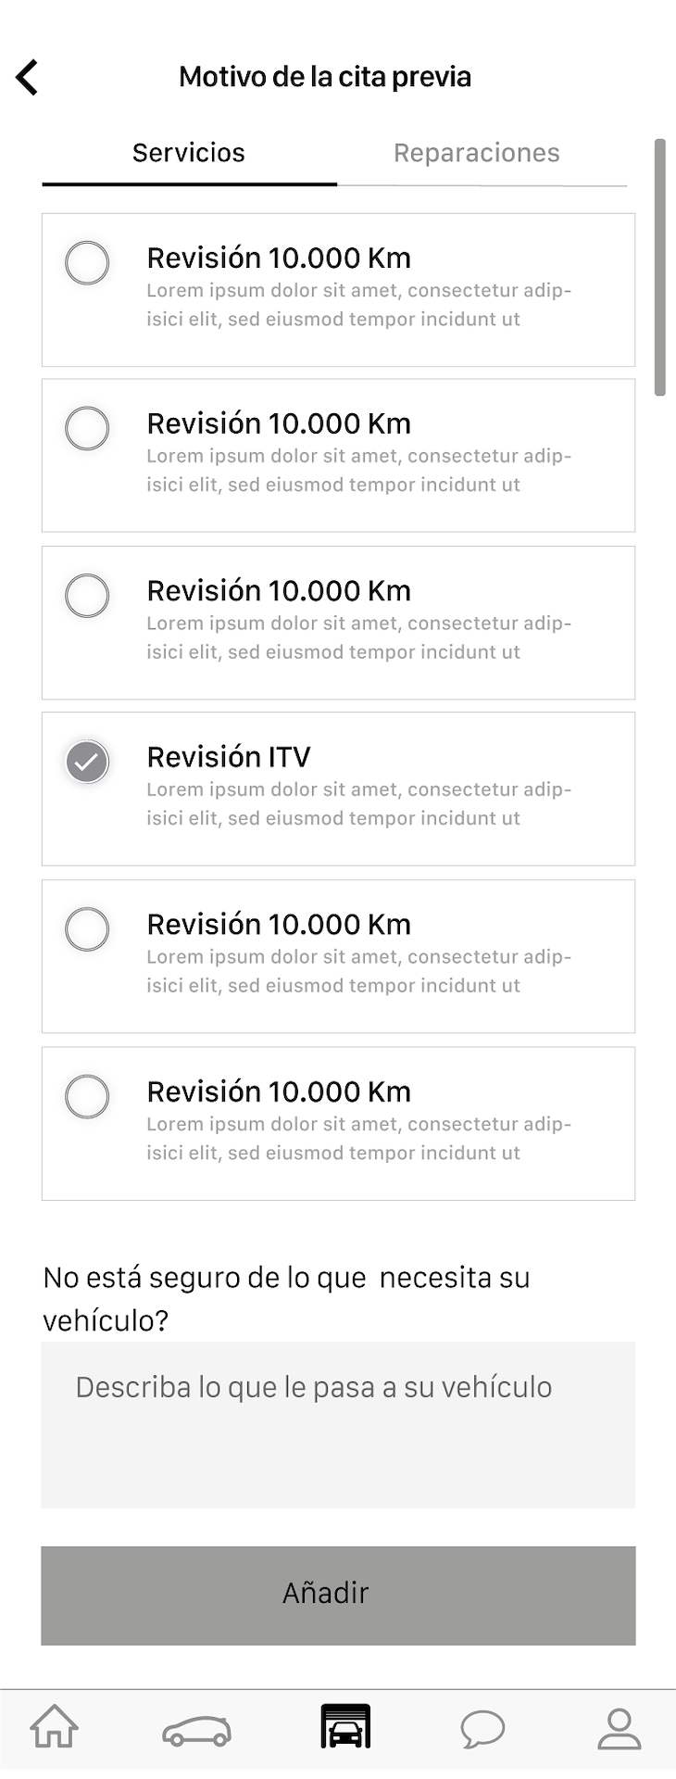Screen dimensions: 676x1779
Task: Click the Revisión ITV card title
Action: click(229, 757)
